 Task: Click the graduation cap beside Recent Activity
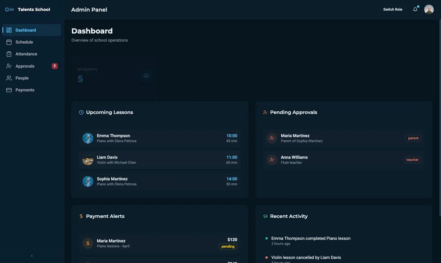[265, 216]
